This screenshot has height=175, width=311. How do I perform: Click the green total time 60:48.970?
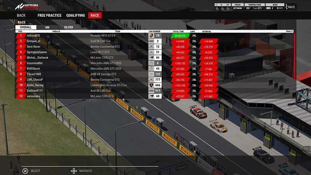click(x=180, y=36)
